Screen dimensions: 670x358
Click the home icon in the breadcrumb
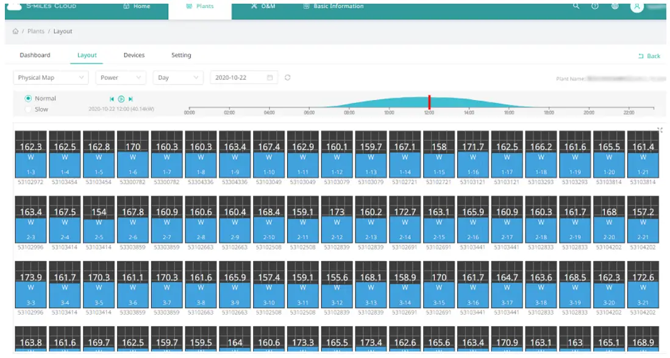15,32
